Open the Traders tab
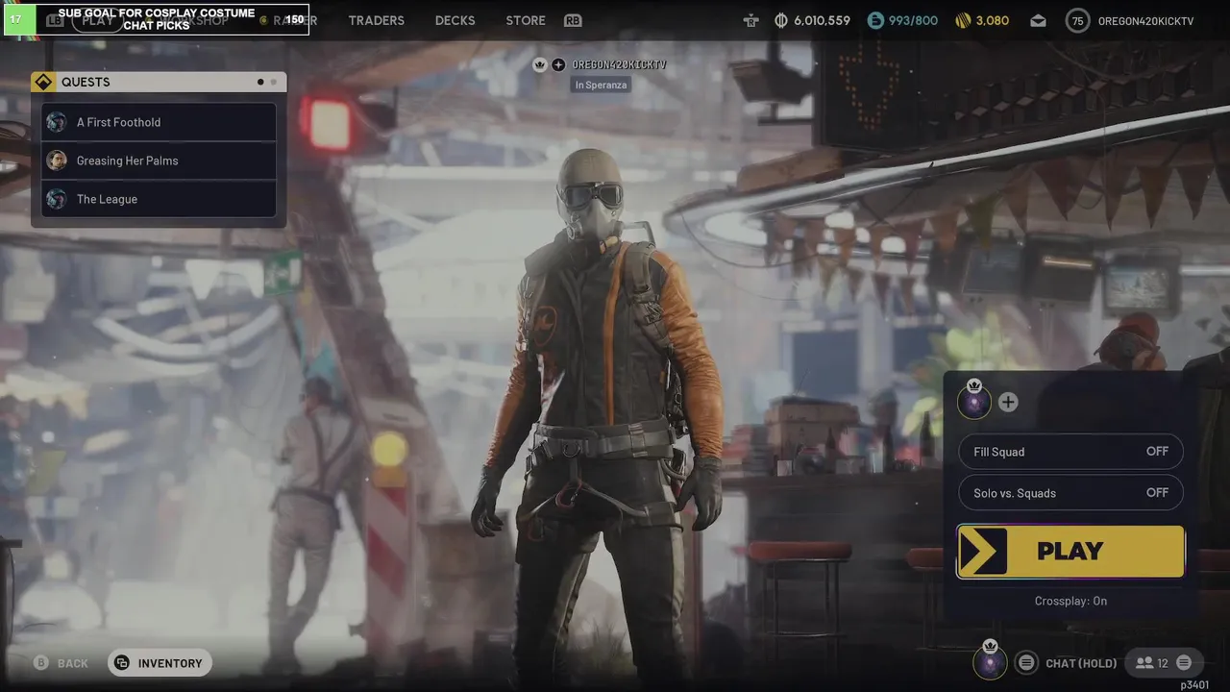 [x=376, y=20]
